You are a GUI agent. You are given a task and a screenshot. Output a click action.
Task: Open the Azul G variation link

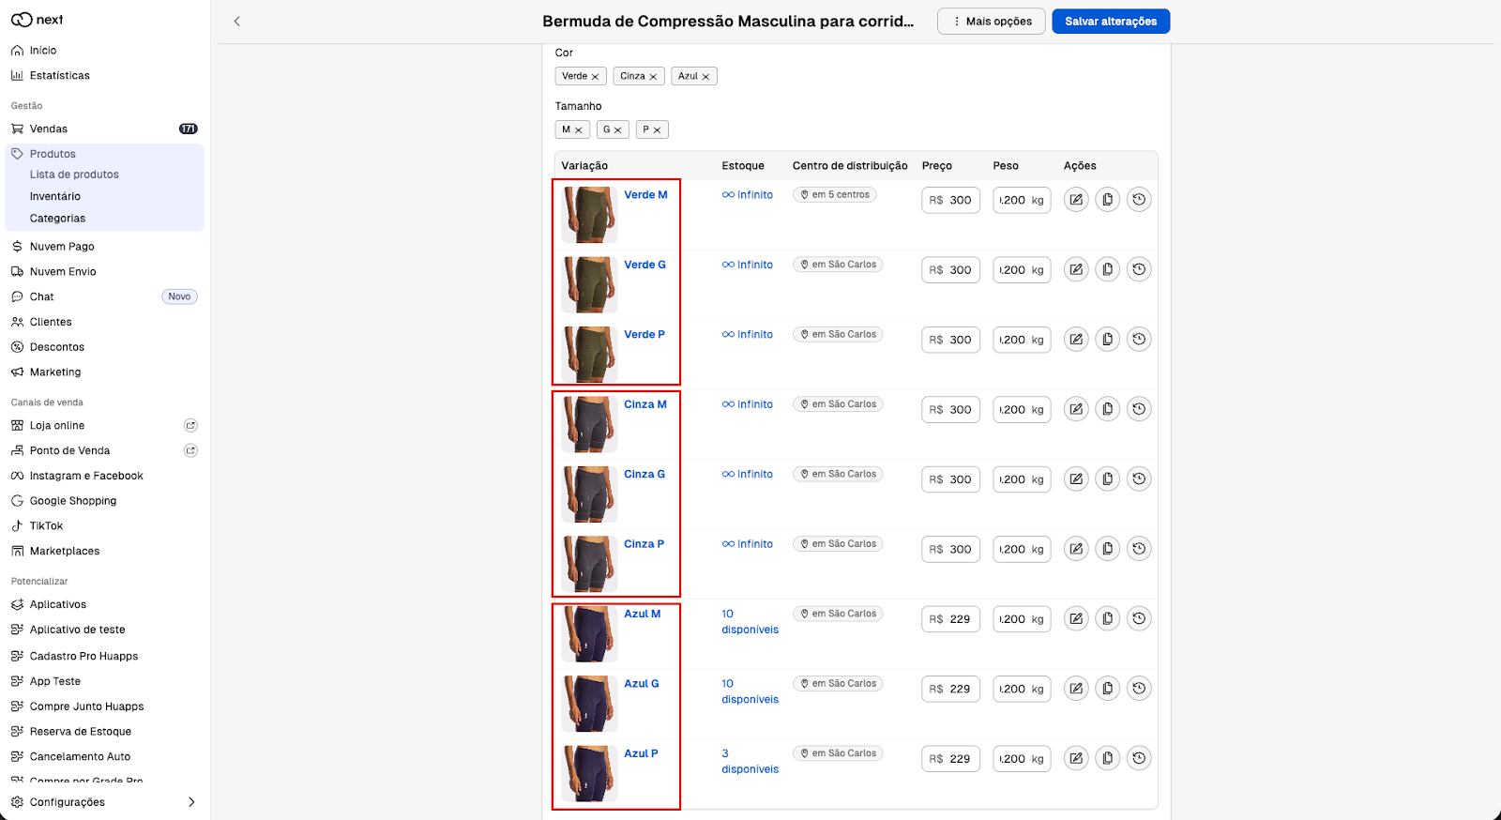coord(642,684)
